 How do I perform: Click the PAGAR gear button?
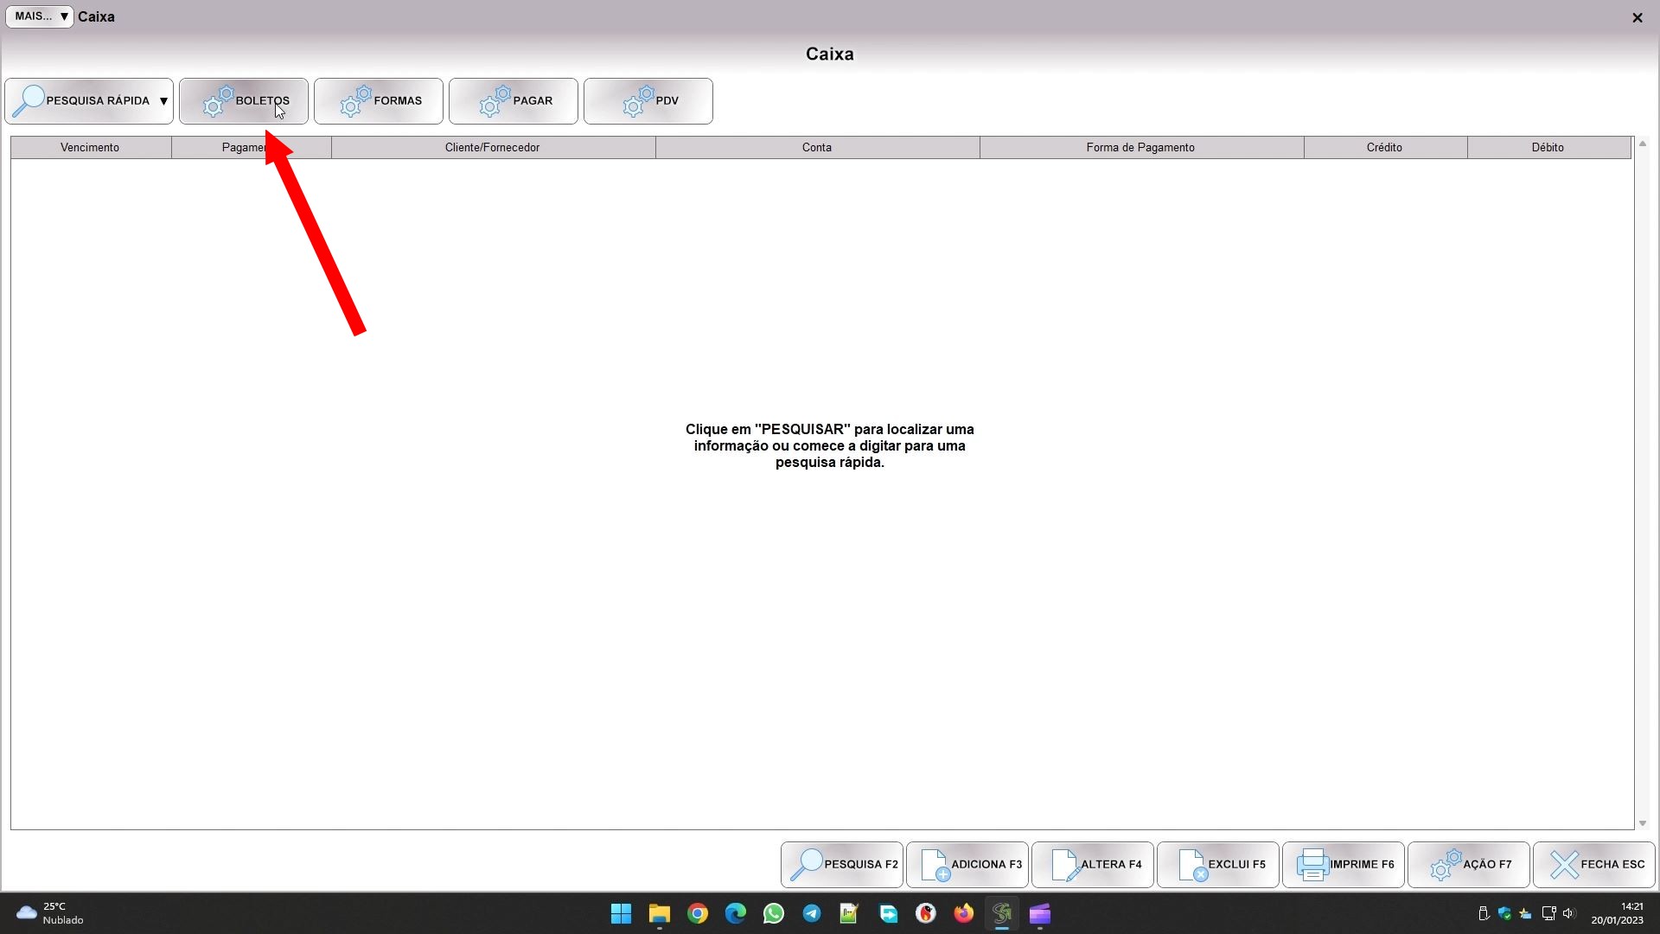(513, 101)
